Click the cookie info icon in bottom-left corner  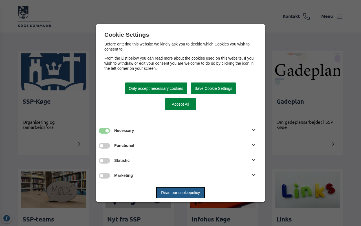click(x=6, y=218)
